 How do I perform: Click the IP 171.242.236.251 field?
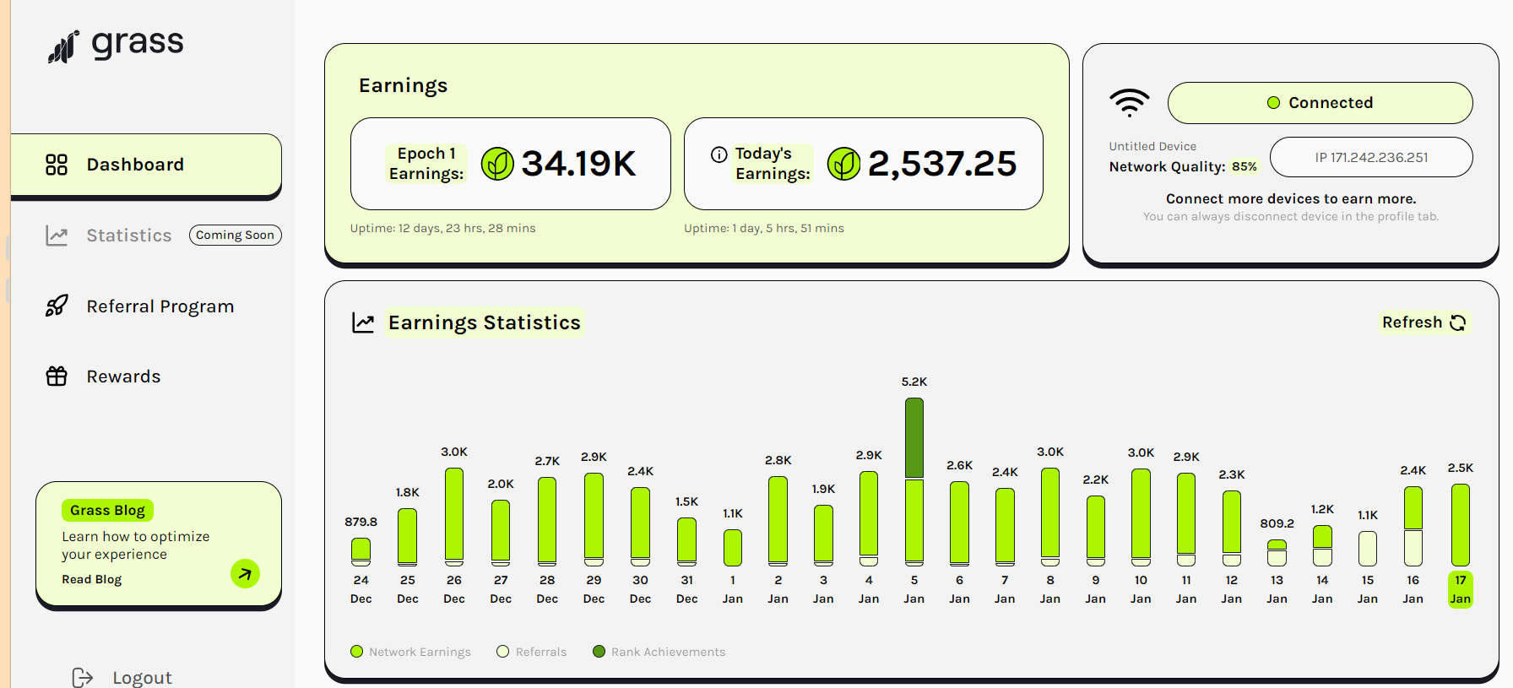tap(1371, 157)
